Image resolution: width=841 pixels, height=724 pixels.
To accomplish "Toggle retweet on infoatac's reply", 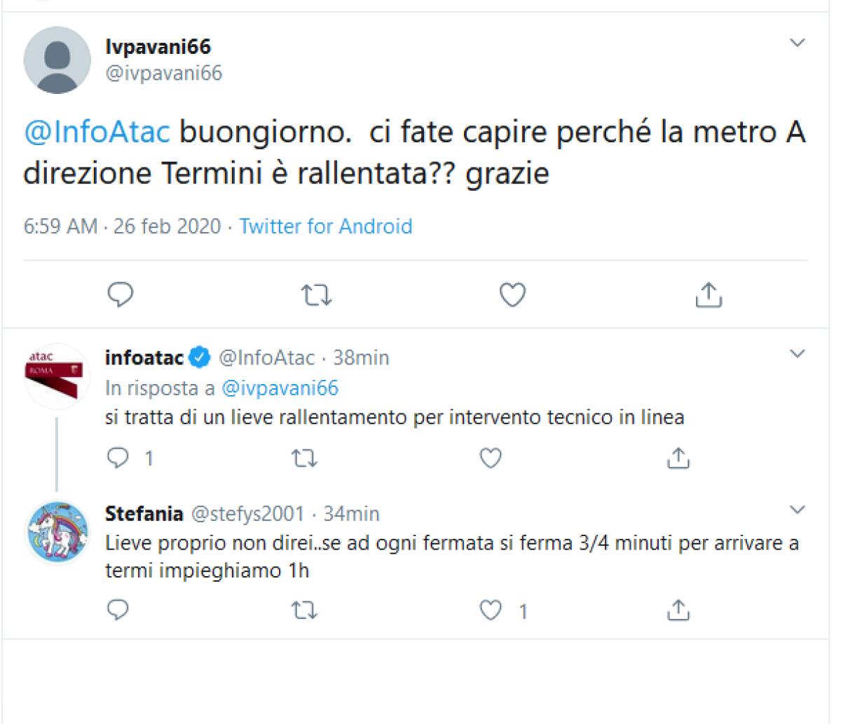I will (305, 458).
